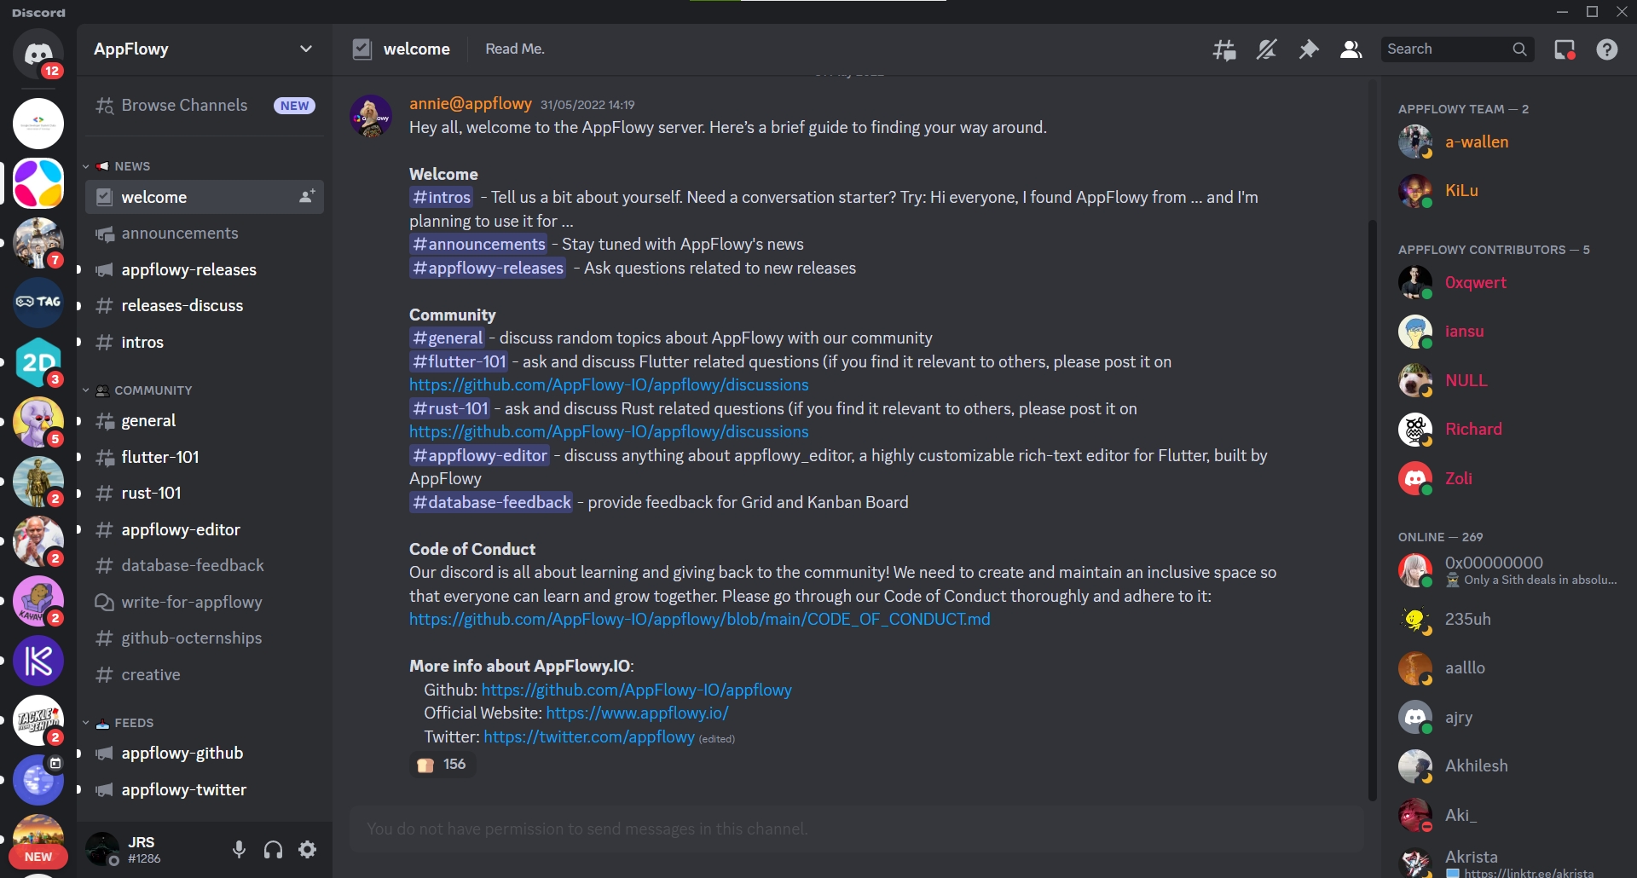Open User Settings gear icon

pyautogui.click(x=308, y=849)
